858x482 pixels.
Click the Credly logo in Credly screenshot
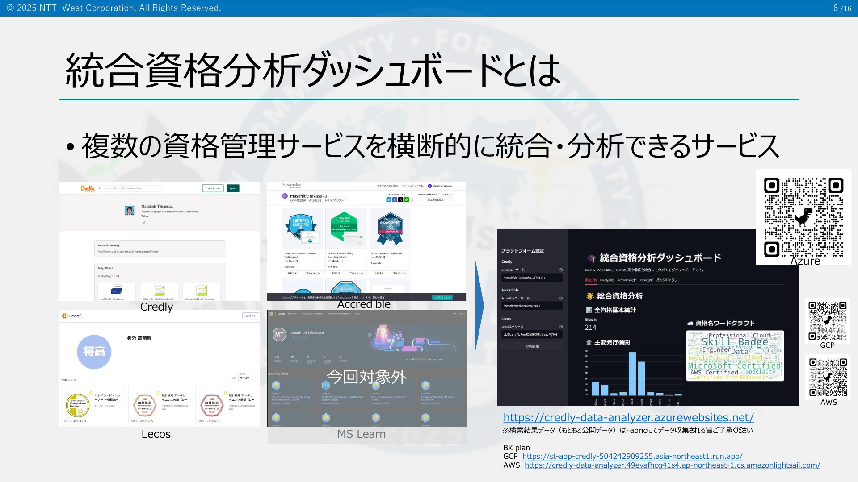point(88,188)
